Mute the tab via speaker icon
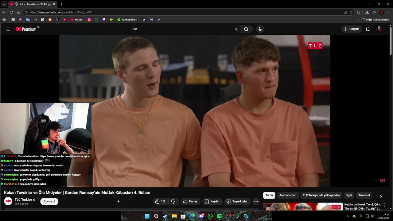This screenshot has height=221, width=393. pos(16,4)
